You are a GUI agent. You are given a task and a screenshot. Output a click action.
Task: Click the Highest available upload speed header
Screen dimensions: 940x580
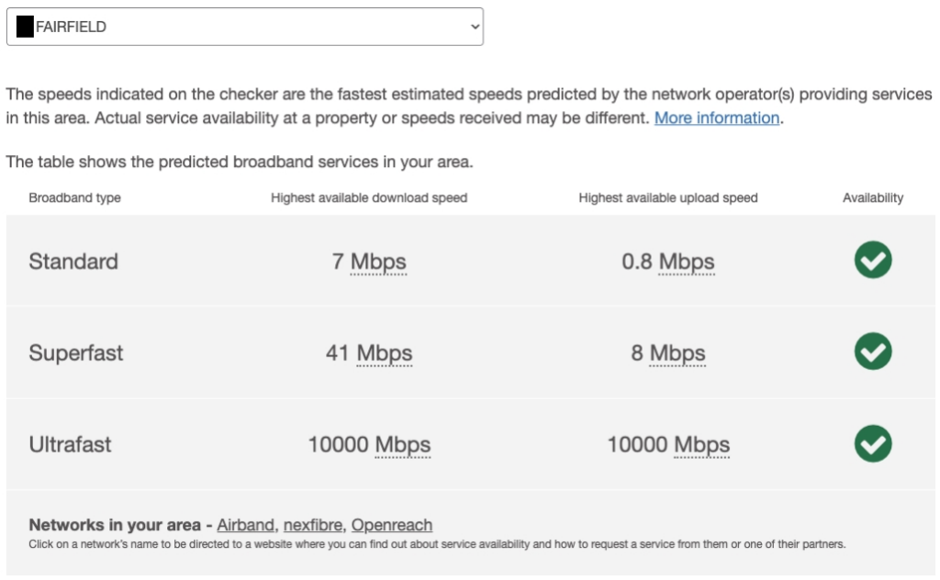pyautogui.click(x=668, y=197)
